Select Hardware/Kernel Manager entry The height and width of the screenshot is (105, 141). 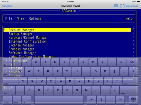coord(28,38)
